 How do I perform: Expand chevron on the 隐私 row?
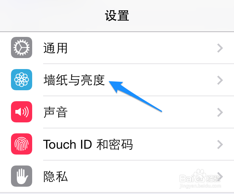[220, 176]
